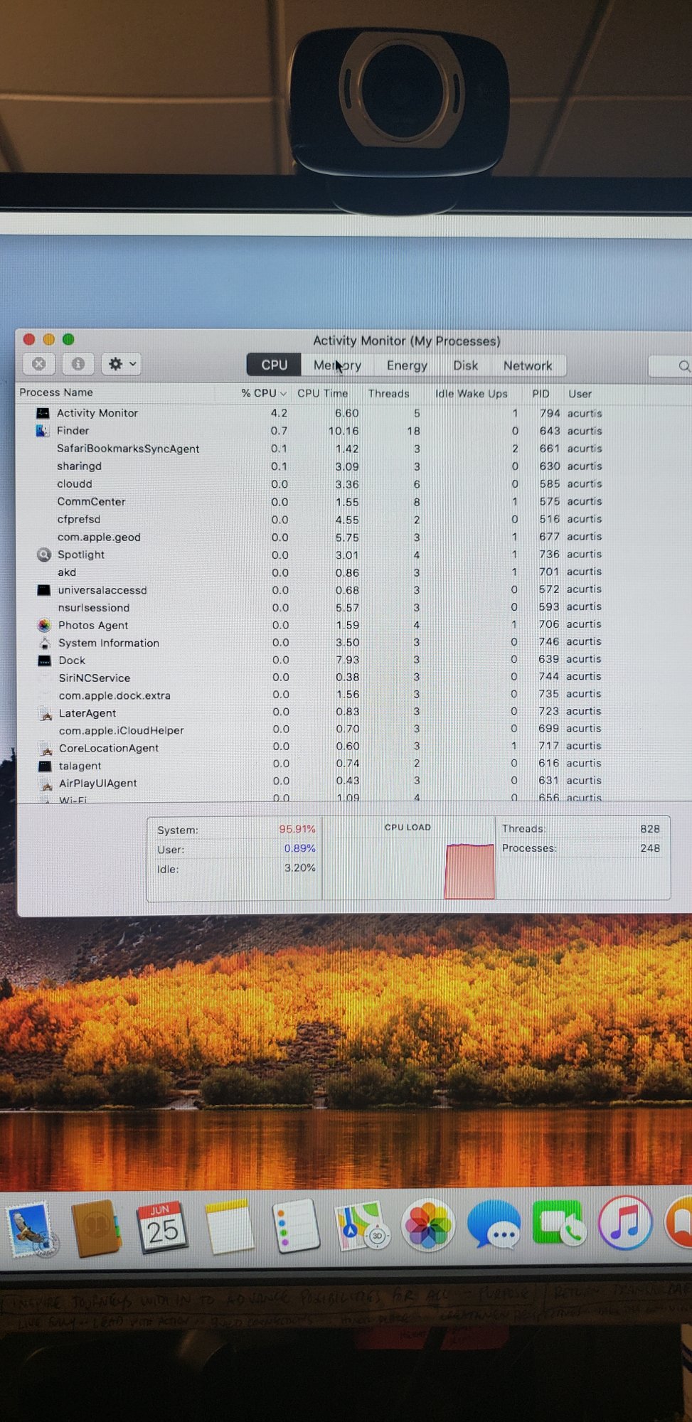Select the sharingd process row
692x1422 pixels.
(x=354, y=466)
